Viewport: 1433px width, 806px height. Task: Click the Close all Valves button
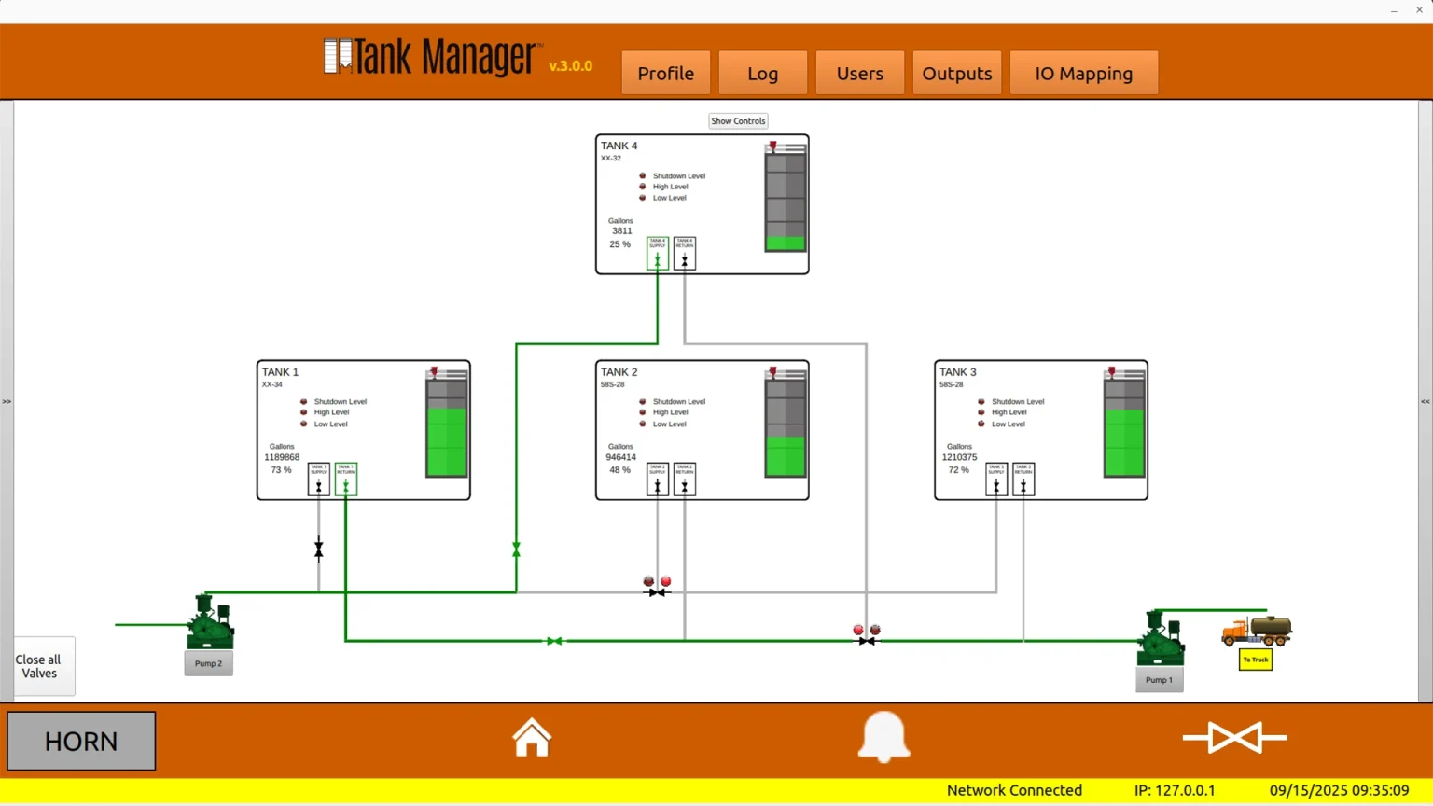coord(44,666)
